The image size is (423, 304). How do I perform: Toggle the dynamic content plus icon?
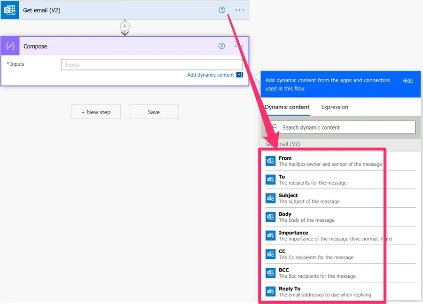(239, 75)
